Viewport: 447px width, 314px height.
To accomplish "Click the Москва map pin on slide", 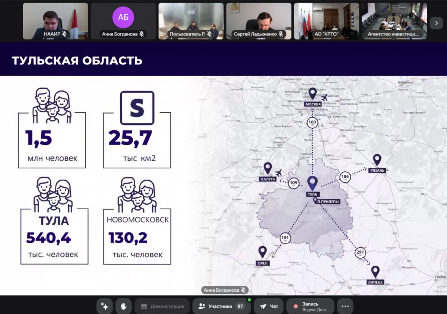I will tap(313, 93).
